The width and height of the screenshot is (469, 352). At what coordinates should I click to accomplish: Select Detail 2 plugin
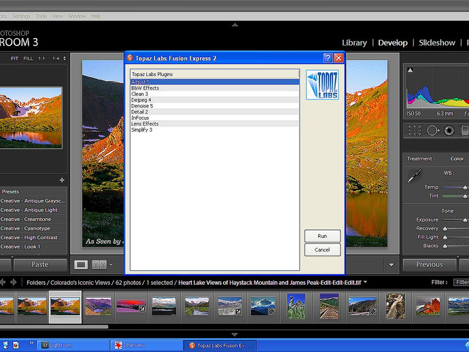[215, 112]
